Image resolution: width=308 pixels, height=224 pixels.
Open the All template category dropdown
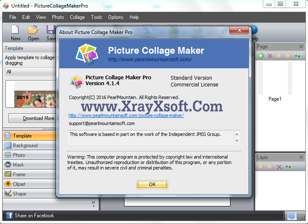coord(31,72)
